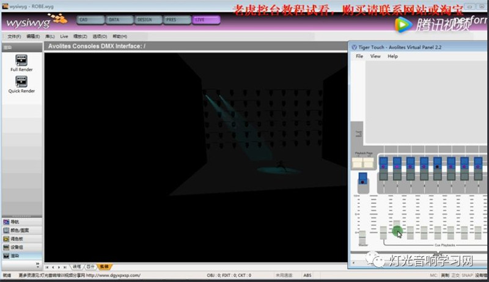
Task: Jump to last view tab arrow
Action: click(65, 267)
